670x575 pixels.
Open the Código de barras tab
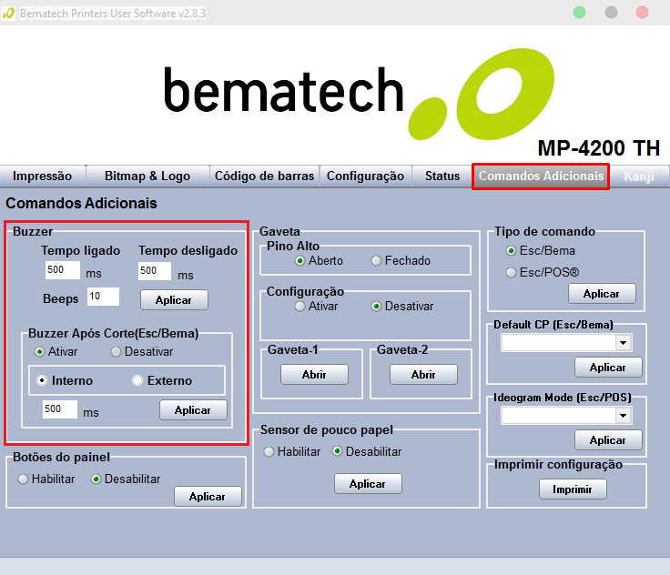264,177
